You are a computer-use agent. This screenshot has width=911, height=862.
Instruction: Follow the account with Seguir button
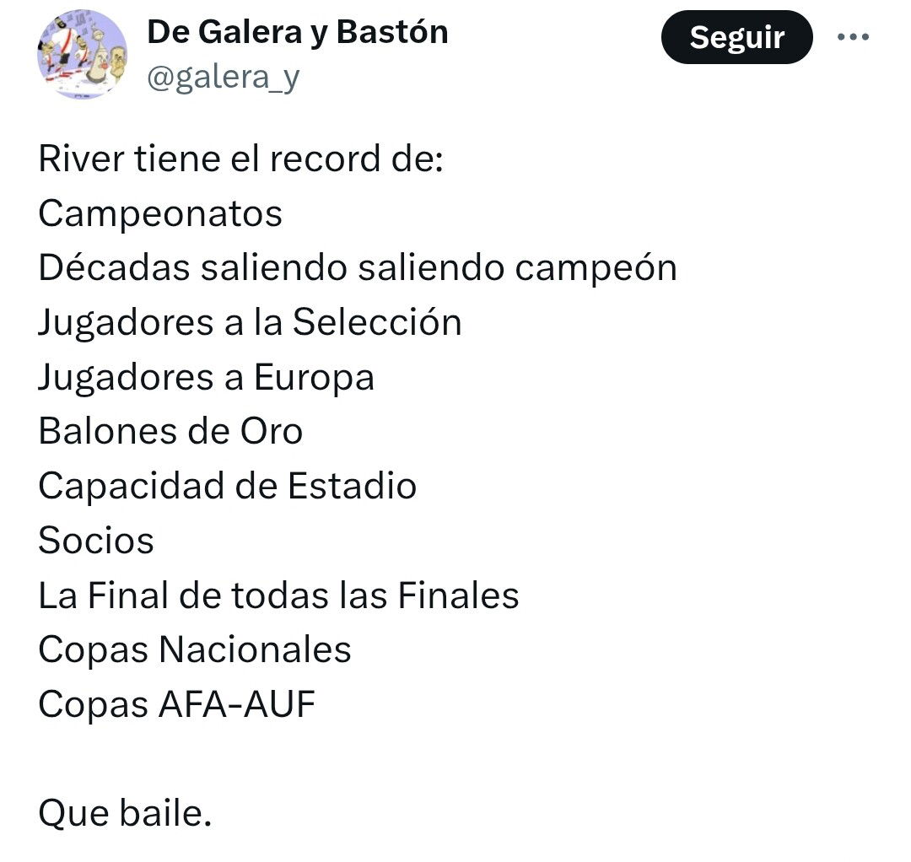click(x=736, y=37)
